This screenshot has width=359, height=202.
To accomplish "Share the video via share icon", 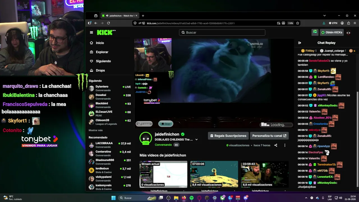I will (x=276, y=145).
